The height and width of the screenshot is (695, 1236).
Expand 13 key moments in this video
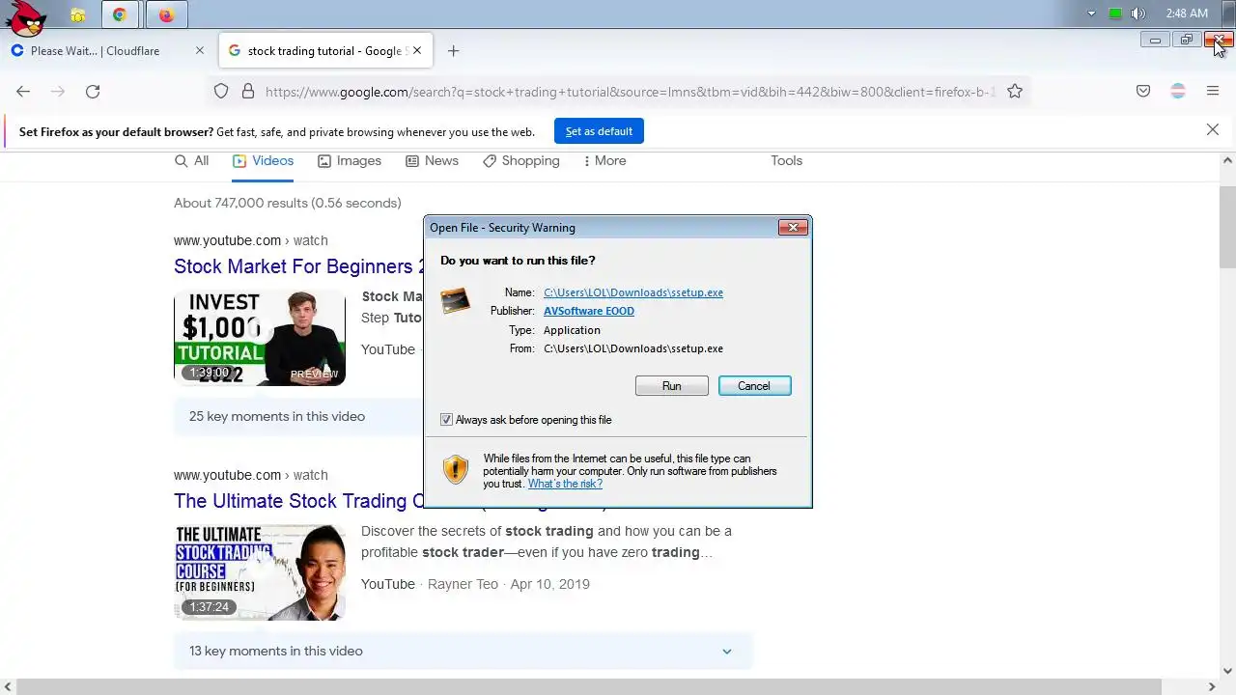[463, 652]
